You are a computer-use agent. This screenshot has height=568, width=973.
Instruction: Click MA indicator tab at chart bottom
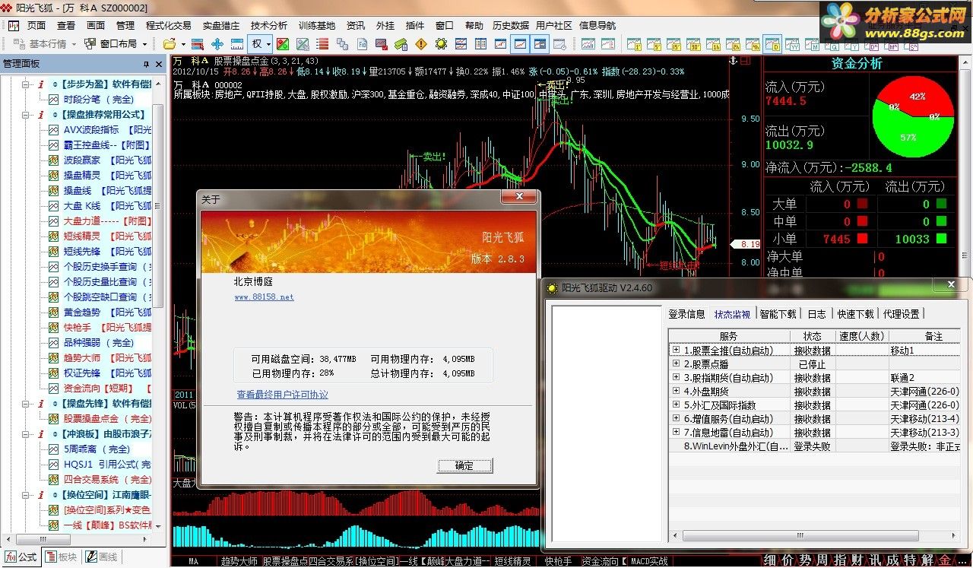coord(193,561)
